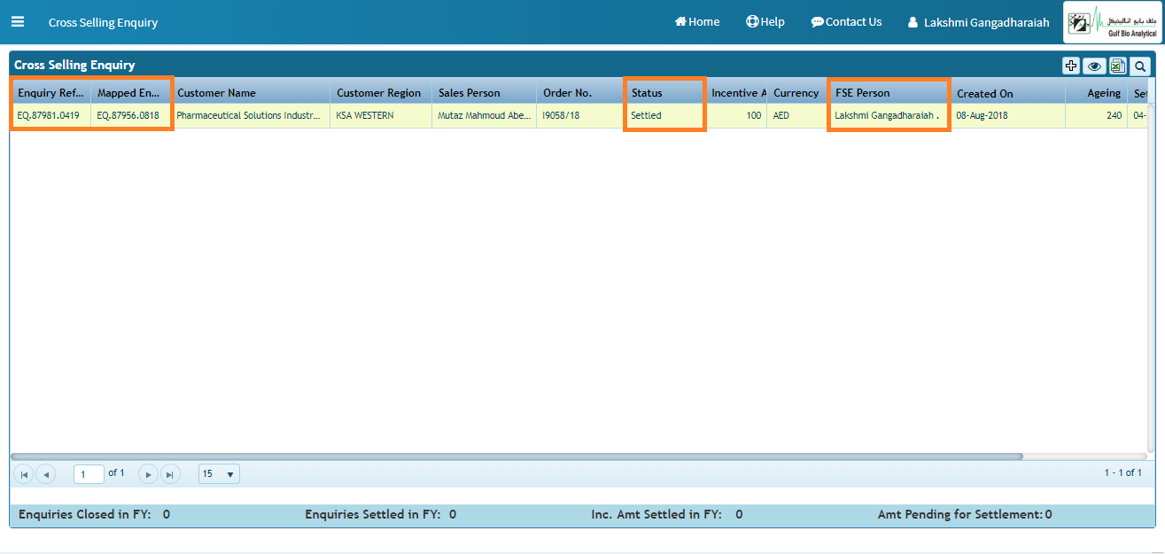Click the Enquiries Closed in FY summary
Screen dimensions: 1165x554
pos(94,514)
